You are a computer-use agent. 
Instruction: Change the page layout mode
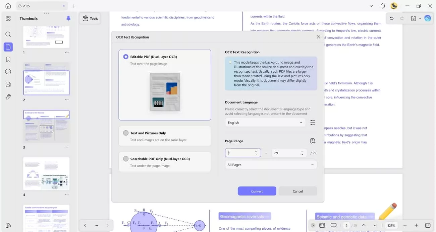click(322, 225)
